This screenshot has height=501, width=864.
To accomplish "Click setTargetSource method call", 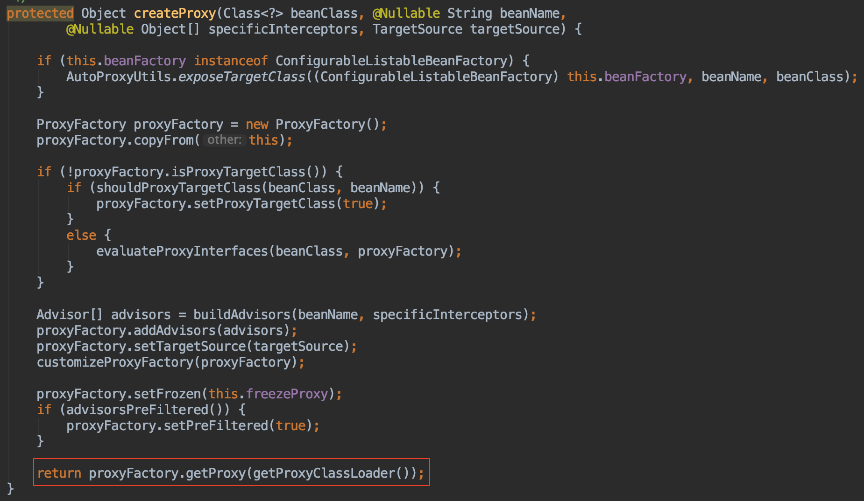I will click(x=190, y=347).
